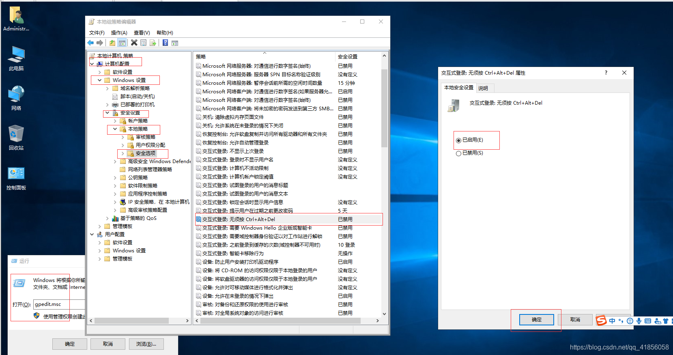Select policy 交互式登录: 不显示上次登录
Image resolution: width=673 pixels, height=355 pixels.
pos(288,151)
